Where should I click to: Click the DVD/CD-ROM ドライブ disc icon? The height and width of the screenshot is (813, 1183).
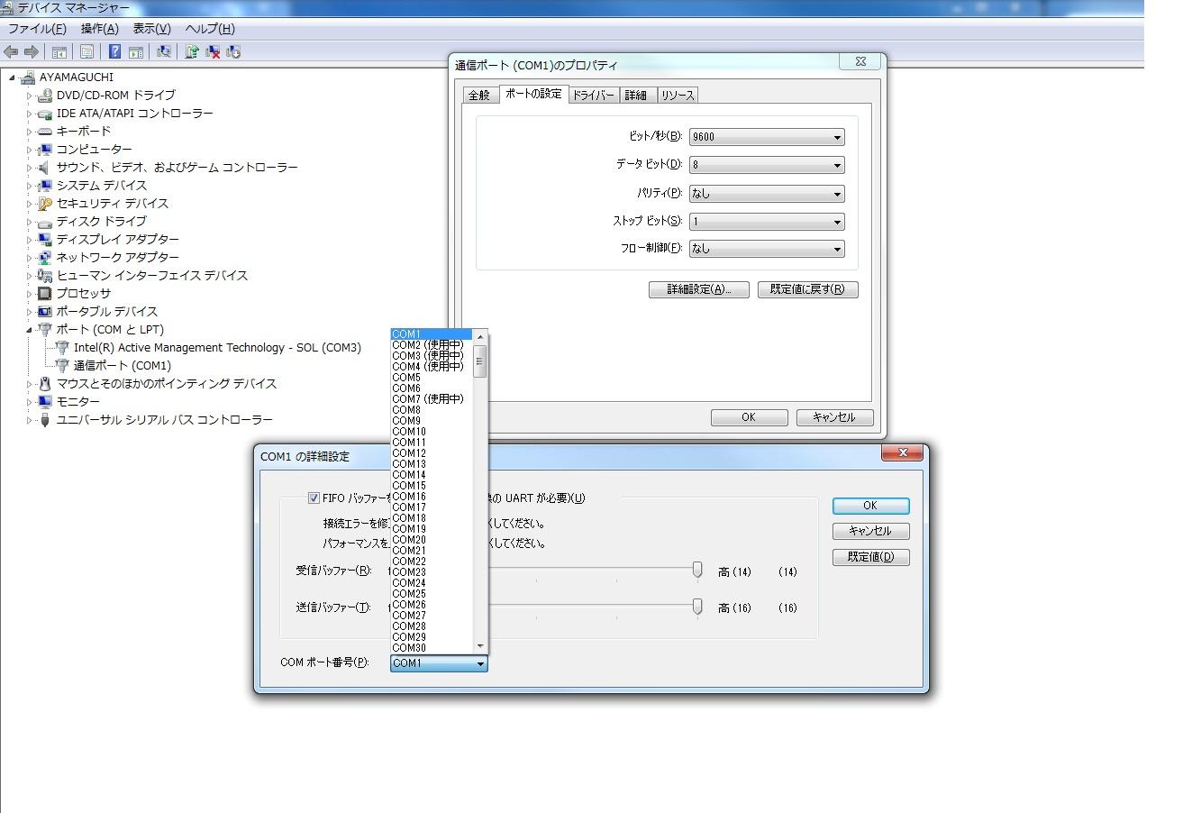(x=45, y=95)
